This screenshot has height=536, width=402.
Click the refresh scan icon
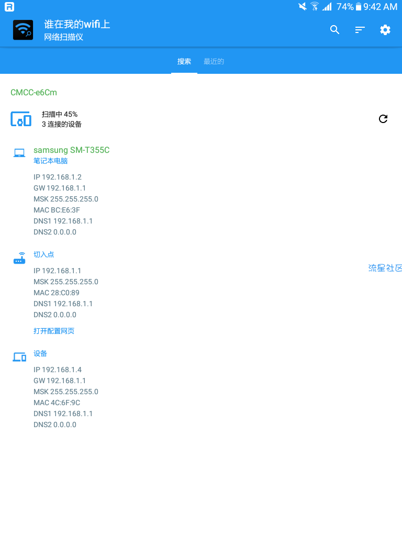[383, 119]
